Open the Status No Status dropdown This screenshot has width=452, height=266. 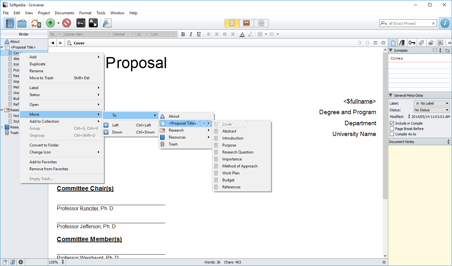432,110
